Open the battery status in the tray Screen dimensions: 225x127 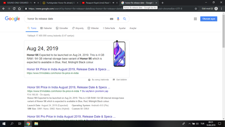193,124
